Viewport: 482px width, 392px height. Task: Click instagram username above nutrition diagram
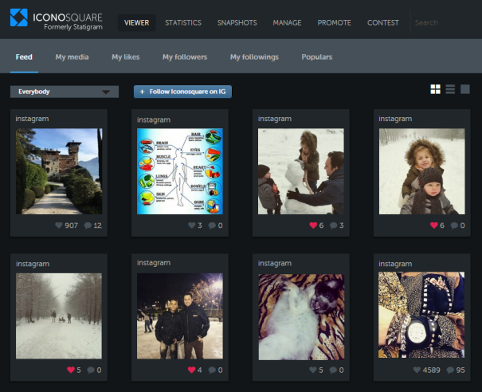pyautogui.click(x=154, y=120)
